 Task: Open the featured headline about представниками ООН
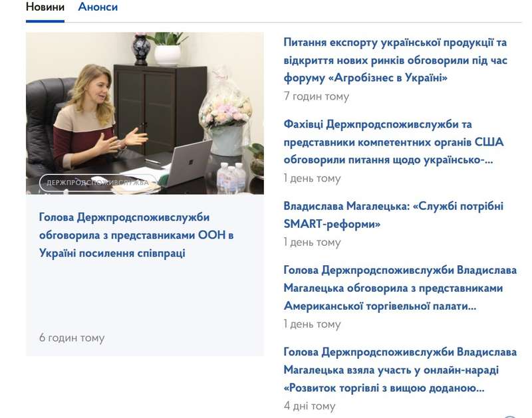click(136, 235)
